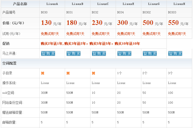
Task: Click the 马上开通 row label
Action: pyautogui.click(x=10, y=53)
